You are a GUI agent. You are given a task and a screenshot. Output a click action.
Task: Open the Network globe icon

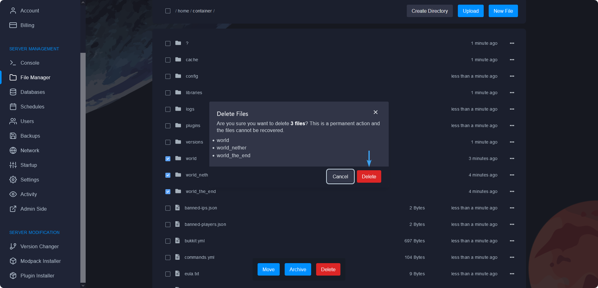pos(13,150)
